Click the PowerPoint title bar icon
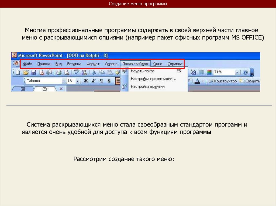This screenshot has width=276, height=206. [14, 55]
